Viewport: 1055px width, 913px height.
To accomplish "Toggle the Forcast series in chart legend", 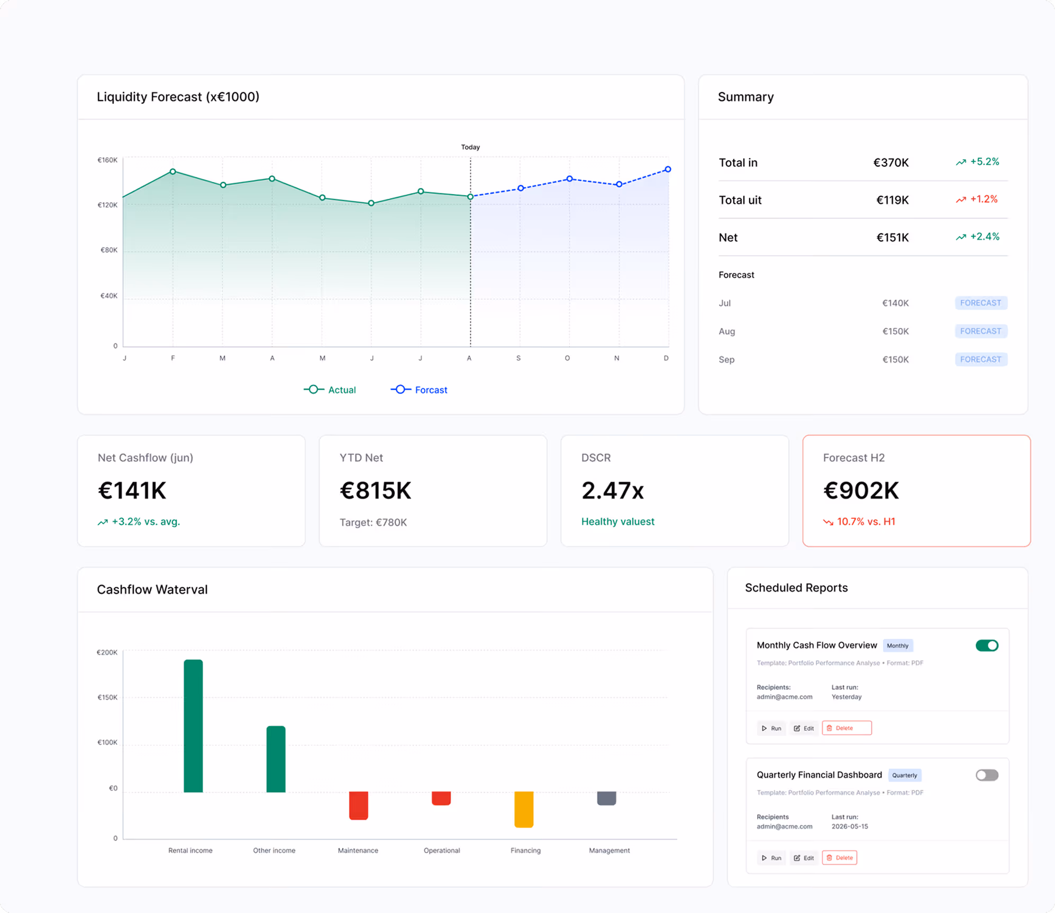I will [419, 390].
